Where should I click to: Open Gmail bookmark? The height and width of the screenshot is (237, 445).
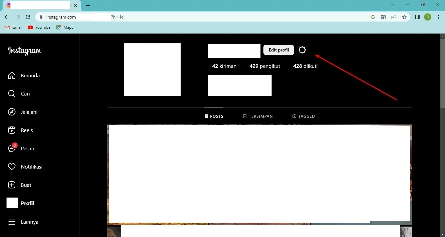tap(14, 27)
